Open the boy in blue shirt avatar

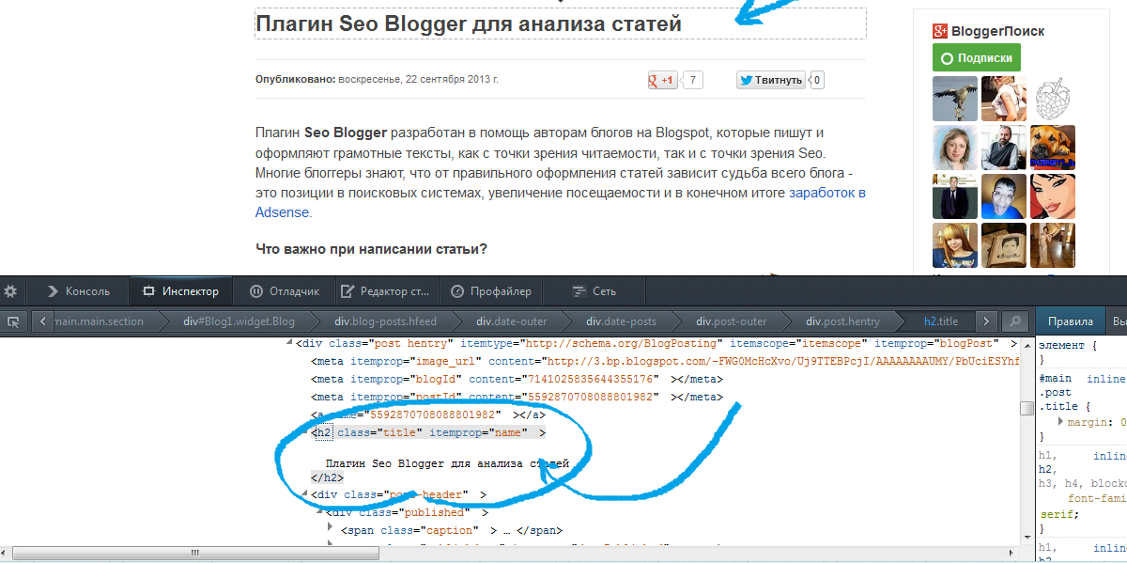coord(1003,195)
